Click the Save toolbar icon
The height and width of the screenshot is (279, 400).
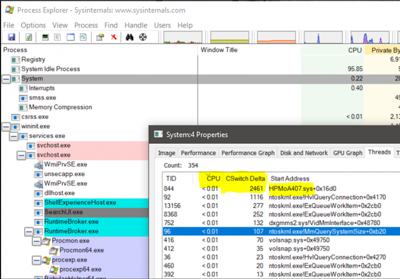(12, 37)
